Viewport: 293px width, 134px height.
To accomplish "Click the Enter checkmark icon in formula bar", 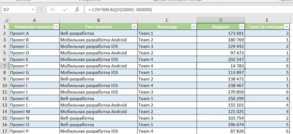I will pos(65,10).
